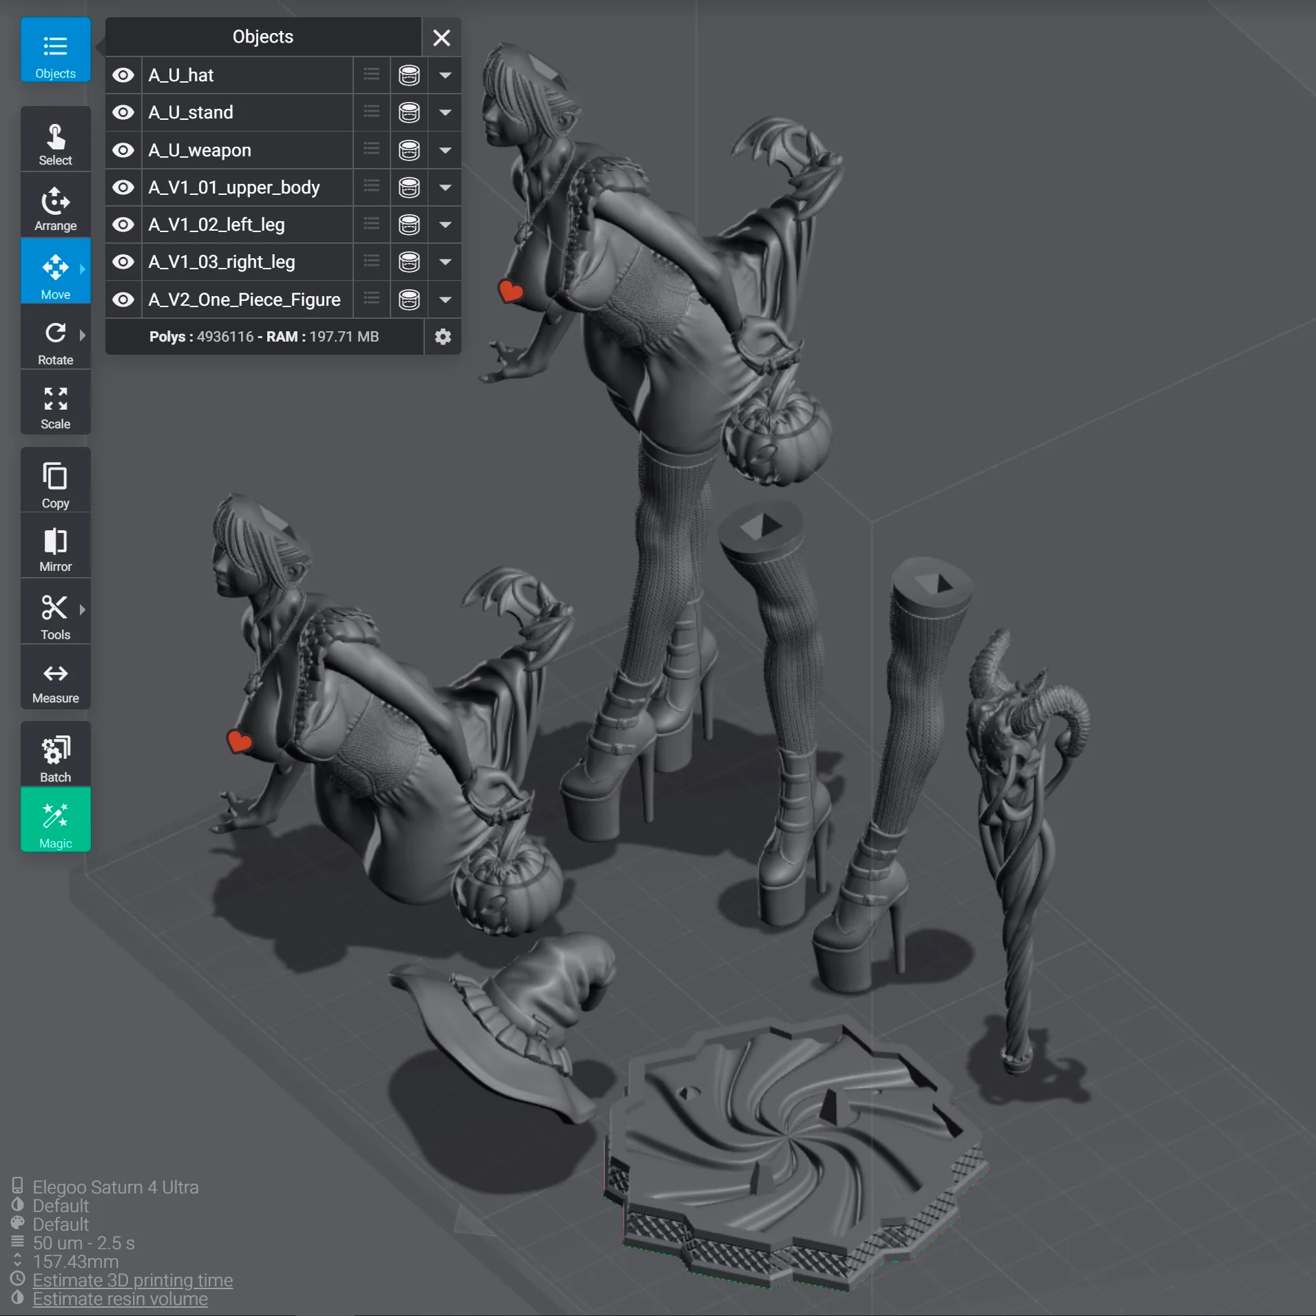The image size is (1316, 1316).
Task: Toggle the Objects panel tab
Action: (55, 50)
